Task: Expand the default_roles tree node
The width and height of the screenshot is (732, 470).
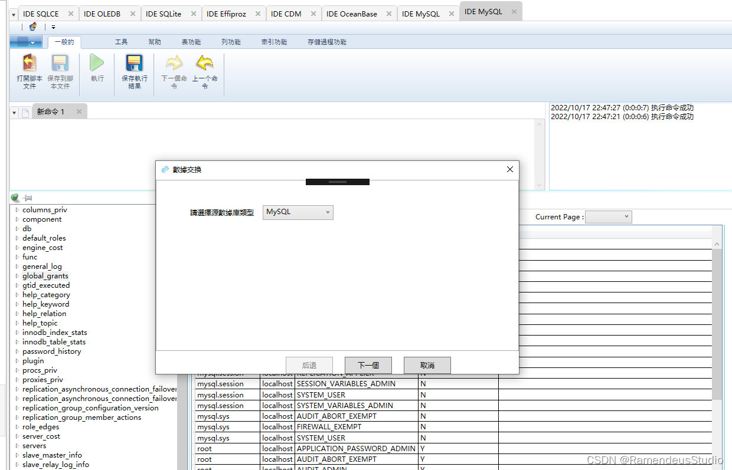Action: click(x=17, y=238)
